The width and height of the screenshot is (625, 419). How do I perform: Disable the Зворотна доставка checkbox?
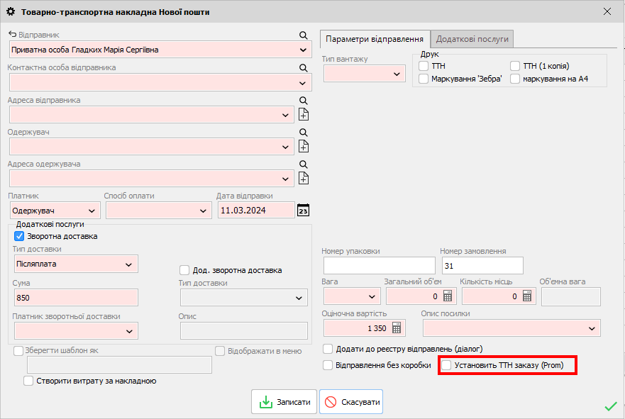[x=20, y=236]
